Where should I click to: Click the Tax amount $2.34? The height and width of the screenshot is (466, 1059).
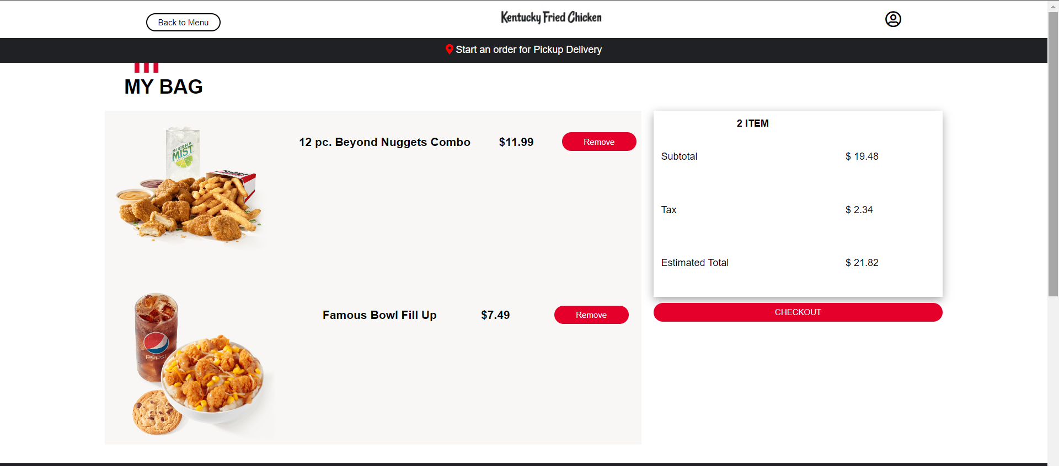point(859,210)
